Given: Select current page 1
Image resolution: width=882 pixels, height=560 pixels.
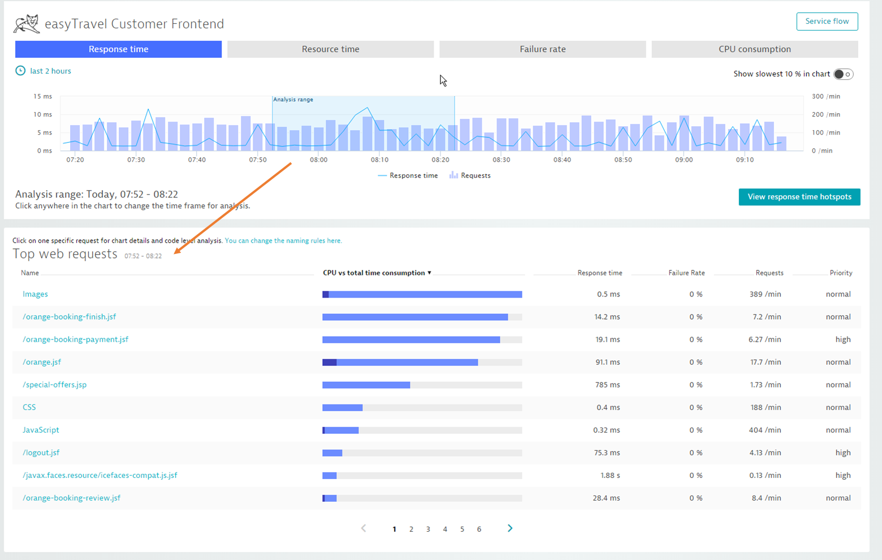Looking at the screenshot, I should [394, 529].
